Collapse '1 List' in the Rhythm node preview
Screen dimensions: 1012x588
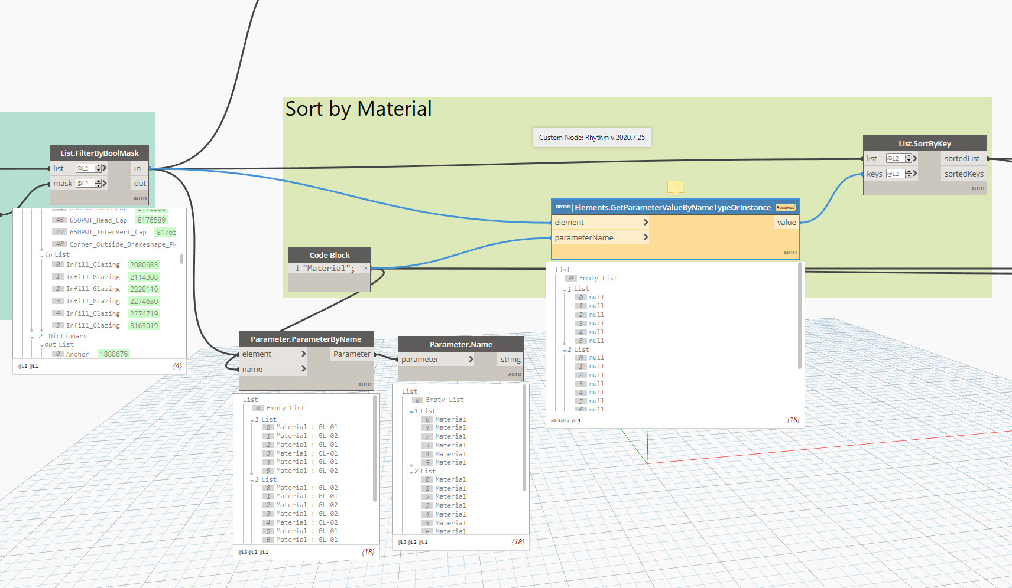tap(565, 290)
